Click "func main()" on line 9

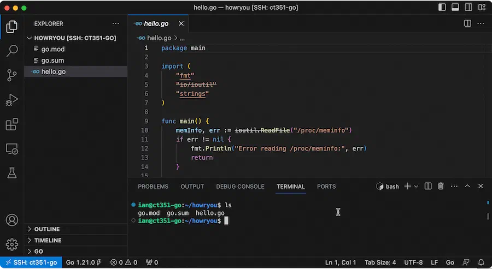[183, 121]
